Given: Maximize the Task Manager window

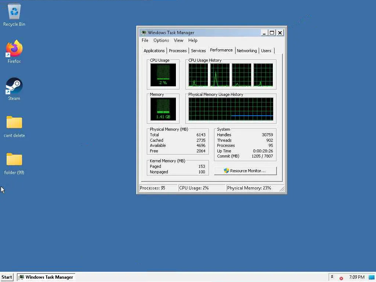Looking at the screenshot, I should [x=272, y=33].
